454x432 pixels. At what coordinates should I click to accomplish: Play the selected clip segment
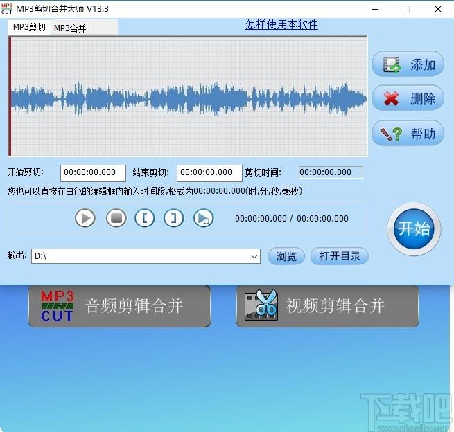(204, 218)
